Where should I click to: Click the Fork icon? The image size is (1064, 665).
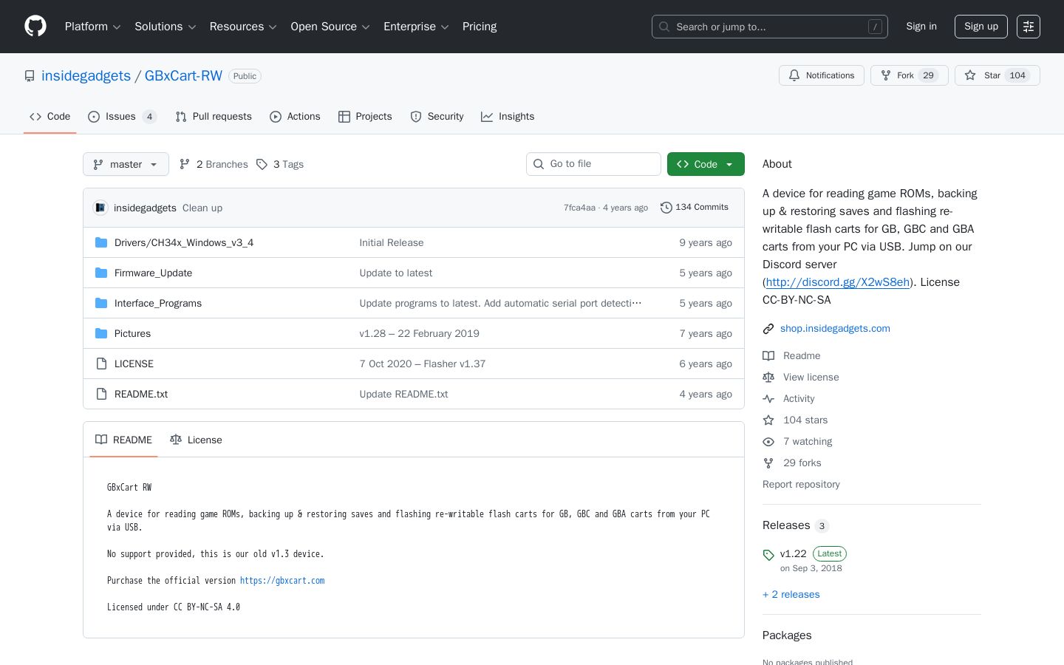(886, 75)
